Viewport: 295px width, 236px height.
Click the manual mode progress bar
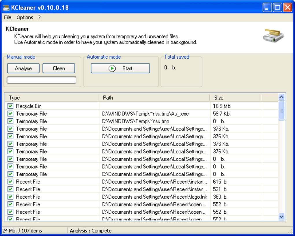[x=41, y=80]
